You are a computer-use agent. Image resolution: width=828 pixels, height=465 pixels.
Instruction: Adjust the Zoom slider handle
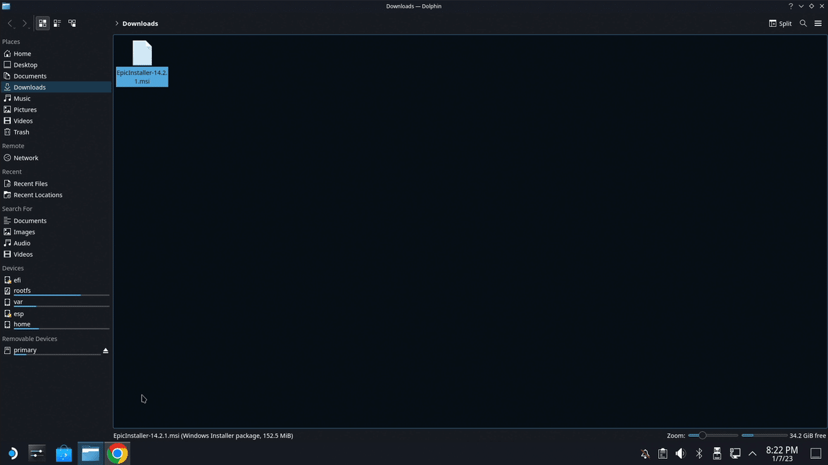pos(702,435)
